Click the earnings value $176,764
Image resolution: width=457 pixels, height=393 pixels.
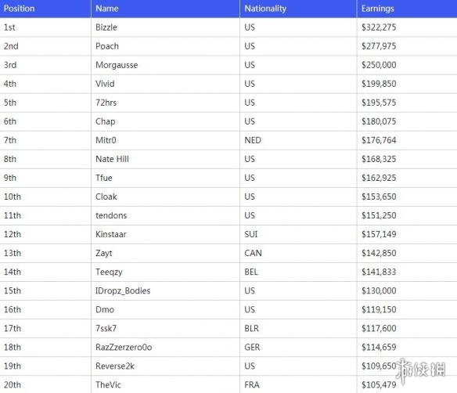(x=379, y=140)
